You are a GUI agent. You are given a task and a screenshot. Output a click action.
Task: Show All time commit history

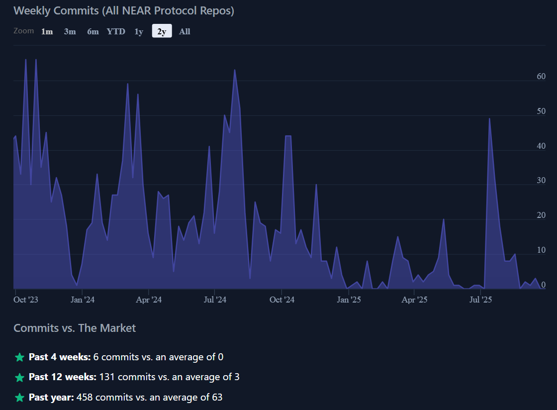click(x=185, y=31)
